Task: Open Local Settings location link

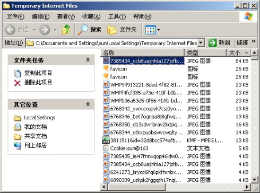Action: [x=40, y=118]
